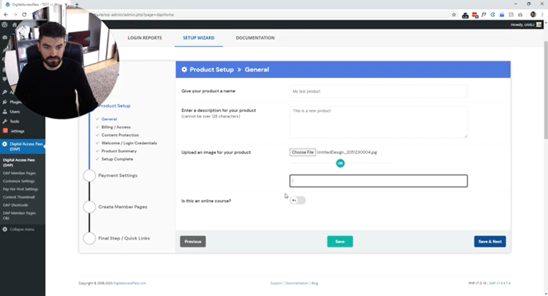
Task: Click the Digital Access Pass gear icon
Action: coord(5,144)
